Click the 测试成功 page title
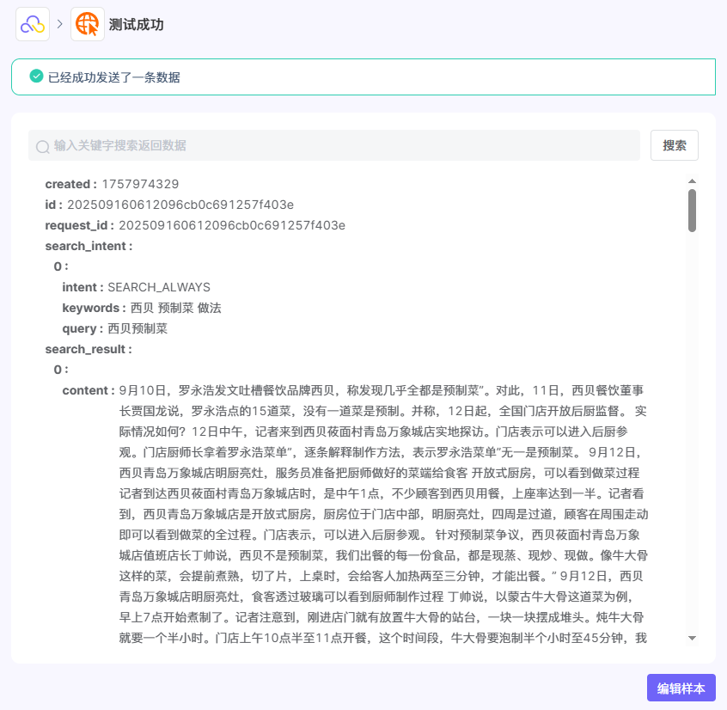Viewport: 727px width, 710px height. pyautogui.click(x=137, y=25)
